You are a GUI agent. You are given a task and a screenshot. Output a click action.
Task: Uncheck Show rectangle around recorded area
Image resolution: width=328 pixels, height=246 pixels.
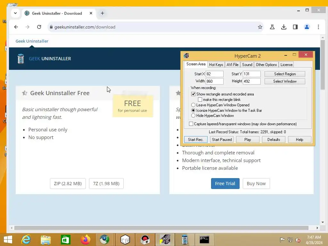pyautogui.click(x=193, y=94)
